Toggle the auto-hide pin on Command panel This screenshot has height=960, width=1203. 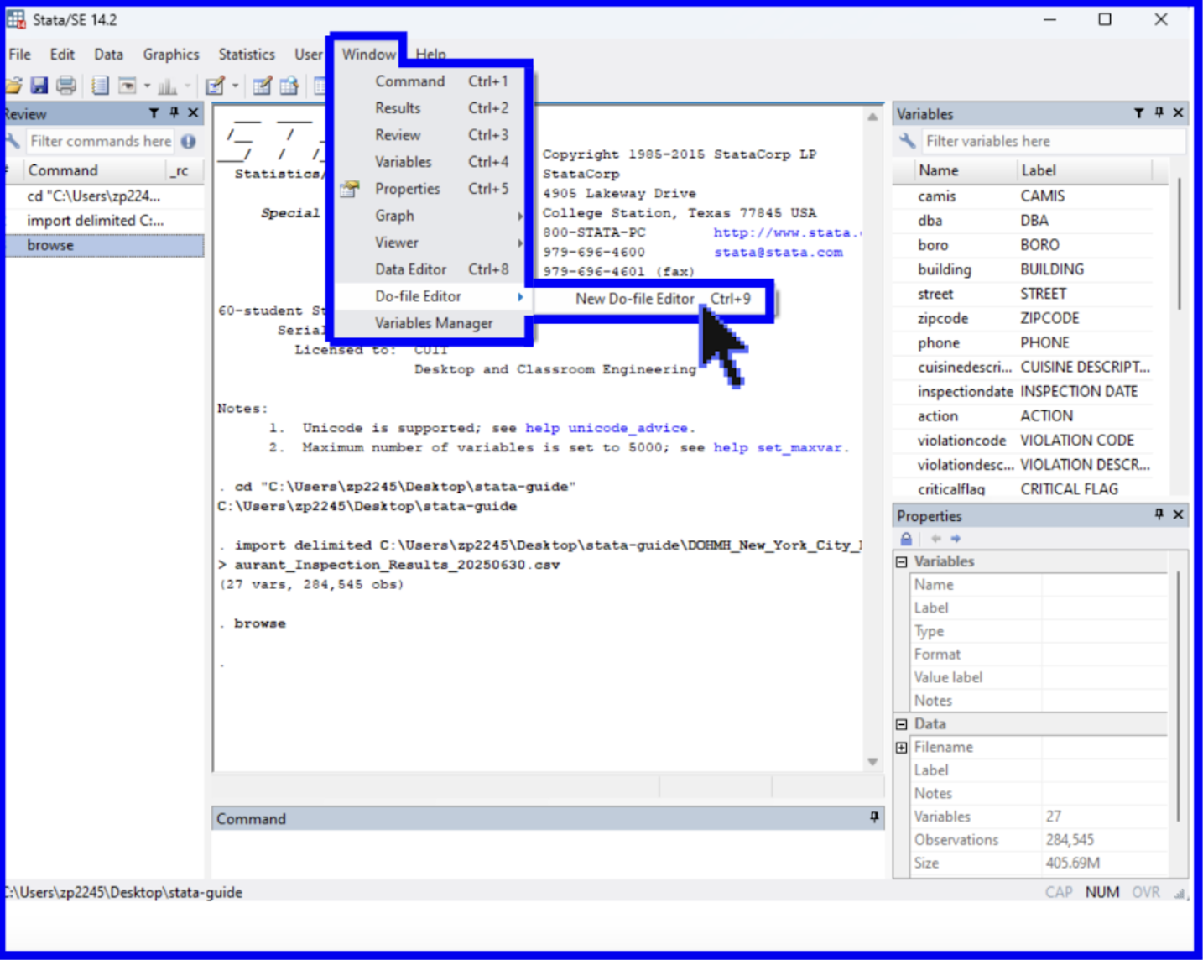click(874, 817)
